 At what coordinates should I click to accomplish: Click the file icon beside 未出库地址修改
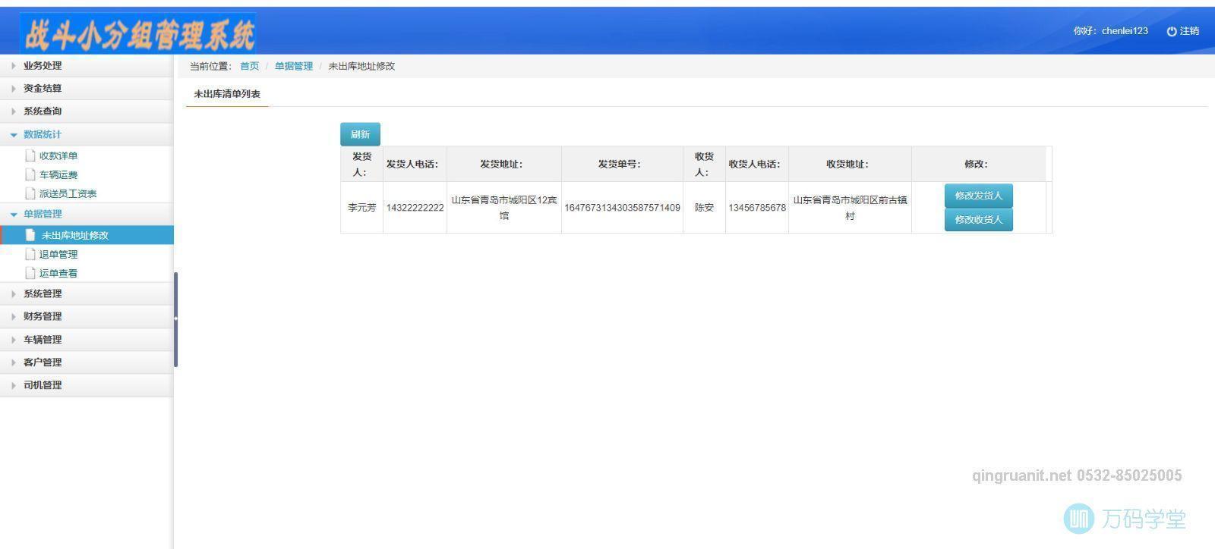pos(30,235)
